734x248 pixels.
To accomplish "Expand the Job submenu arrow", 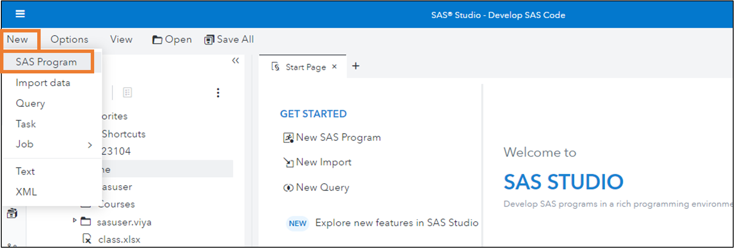I will [90, 145].
